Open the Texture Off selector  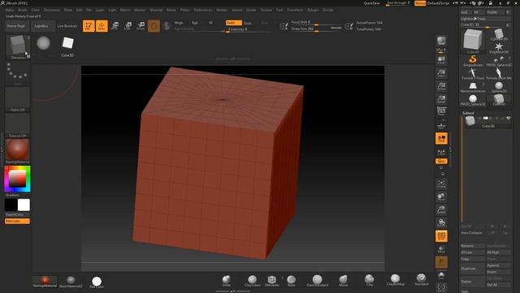[x=17, y=125]
